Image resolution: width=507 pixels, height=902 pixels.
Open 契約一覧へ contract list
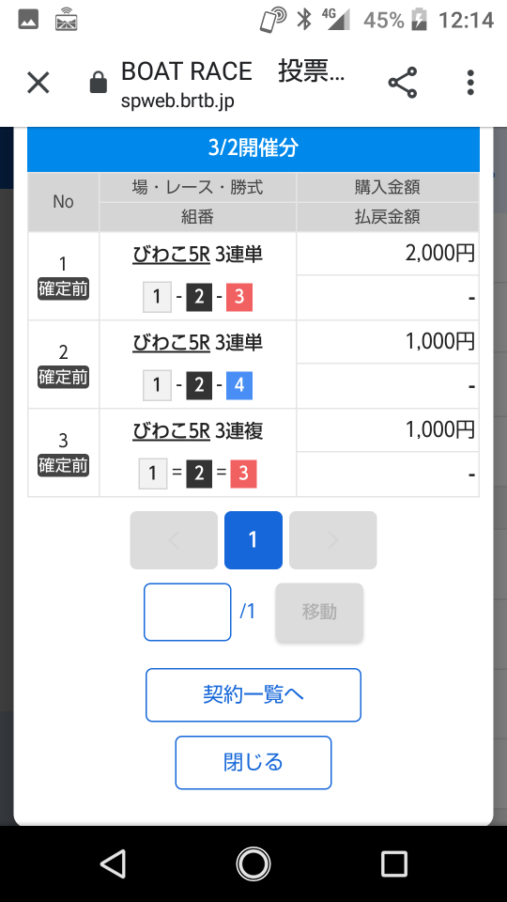[253, 695]
